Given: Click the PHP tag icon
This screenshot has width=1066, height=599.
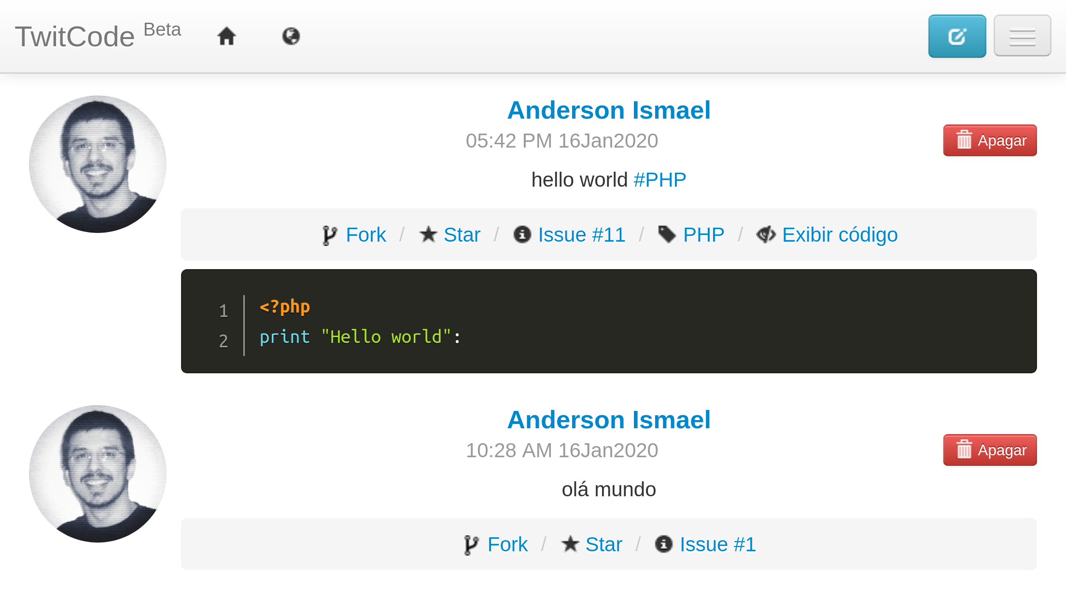Looking at the screenshot, I should [668, 234].
